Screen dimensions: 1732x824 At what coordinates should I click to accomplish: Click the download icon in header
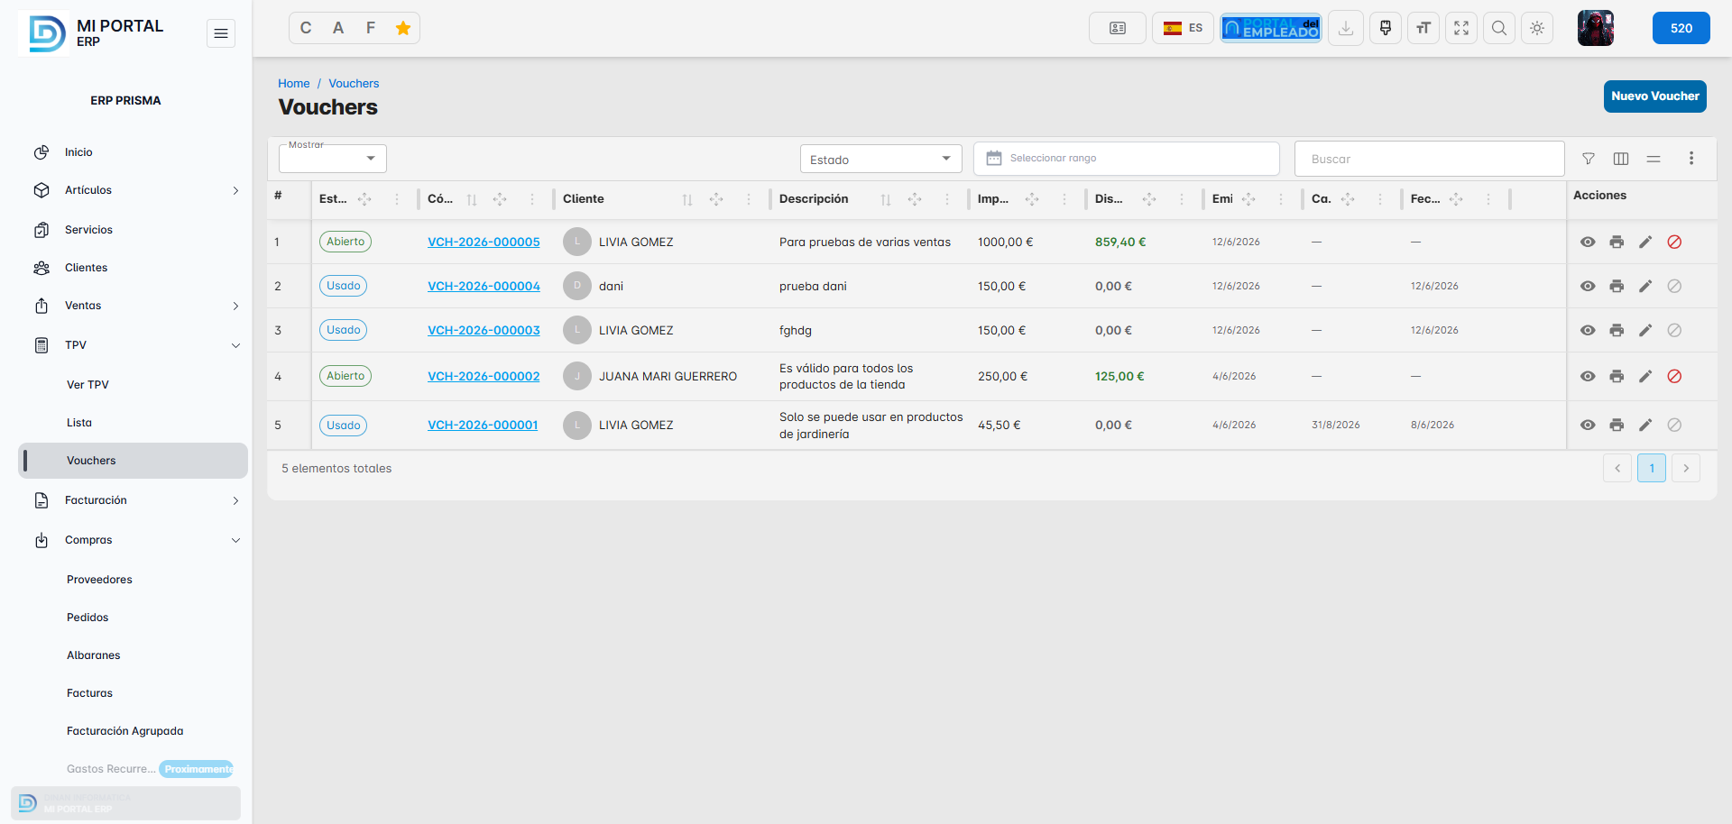[x=1346, y=28]
